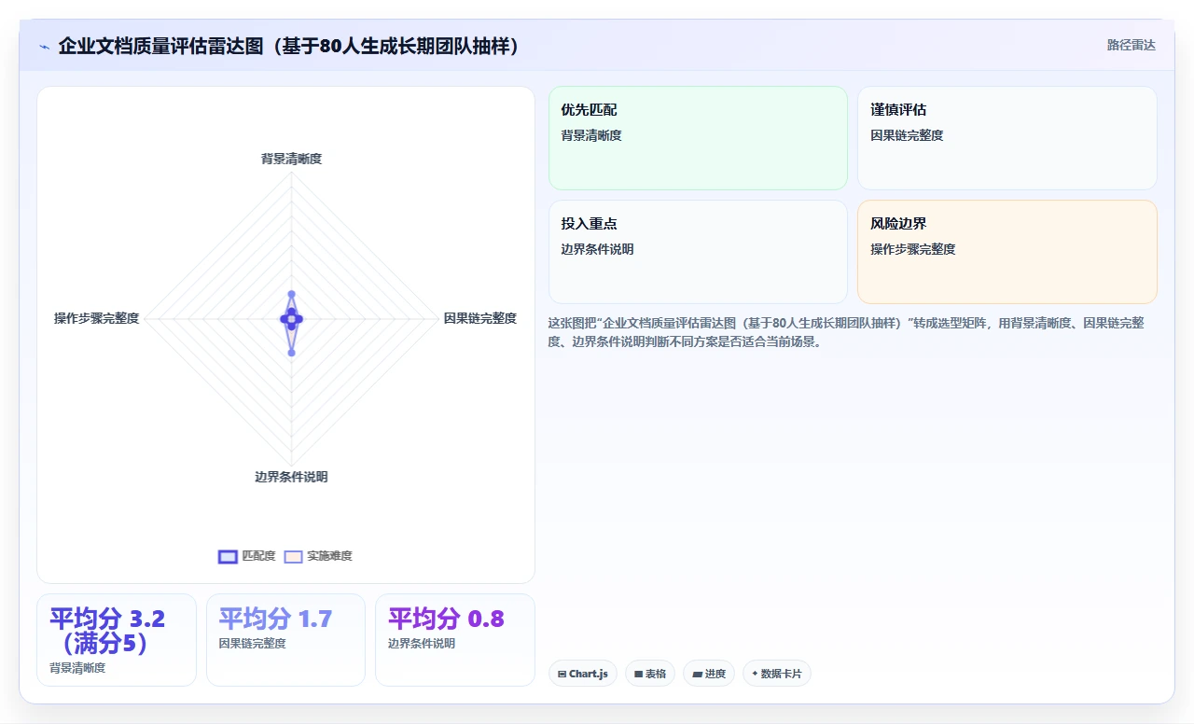
Task: Click the 背景清晰度 radar axis label
Action: pos(291,159)
